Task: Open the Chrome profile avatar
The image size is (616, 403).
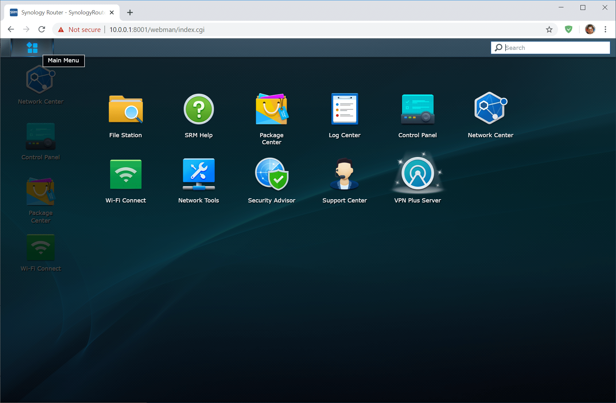Action: point(590,29)
